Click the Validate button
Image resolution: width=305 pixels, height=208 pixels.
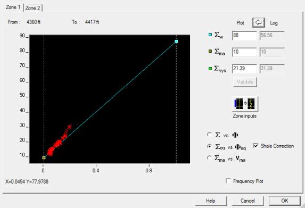[x=245, y=82]
